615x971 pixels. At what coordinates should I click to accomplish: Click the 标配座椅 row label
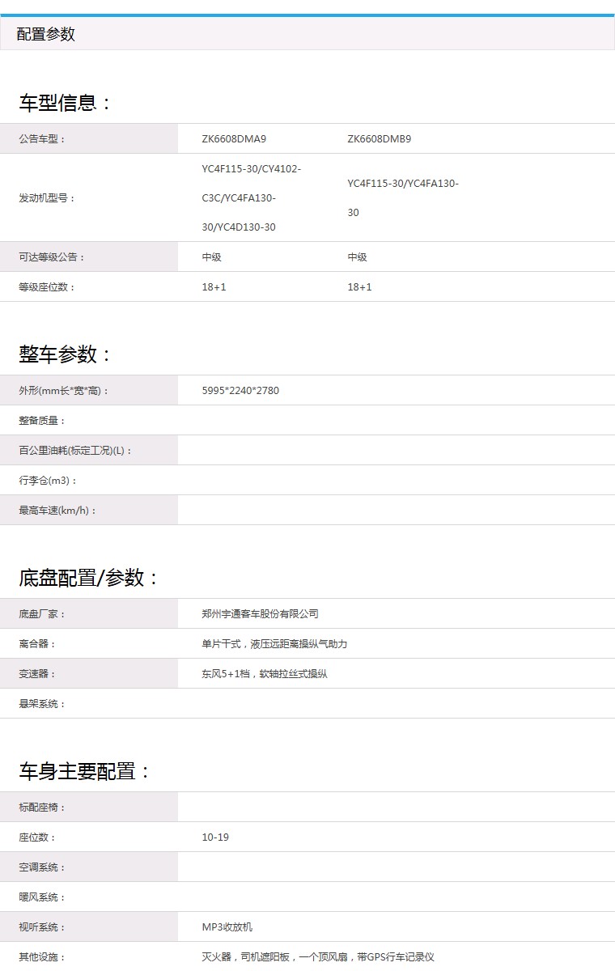click(43, 808)
